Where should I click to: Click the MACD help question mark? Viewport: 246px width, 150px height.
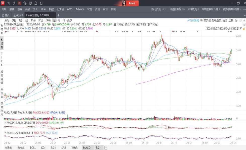(x=5, y=123)
